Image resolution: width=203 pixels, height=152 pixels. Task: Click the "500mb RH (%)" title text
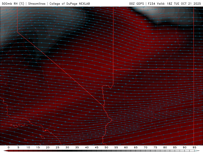click(13, 4)
